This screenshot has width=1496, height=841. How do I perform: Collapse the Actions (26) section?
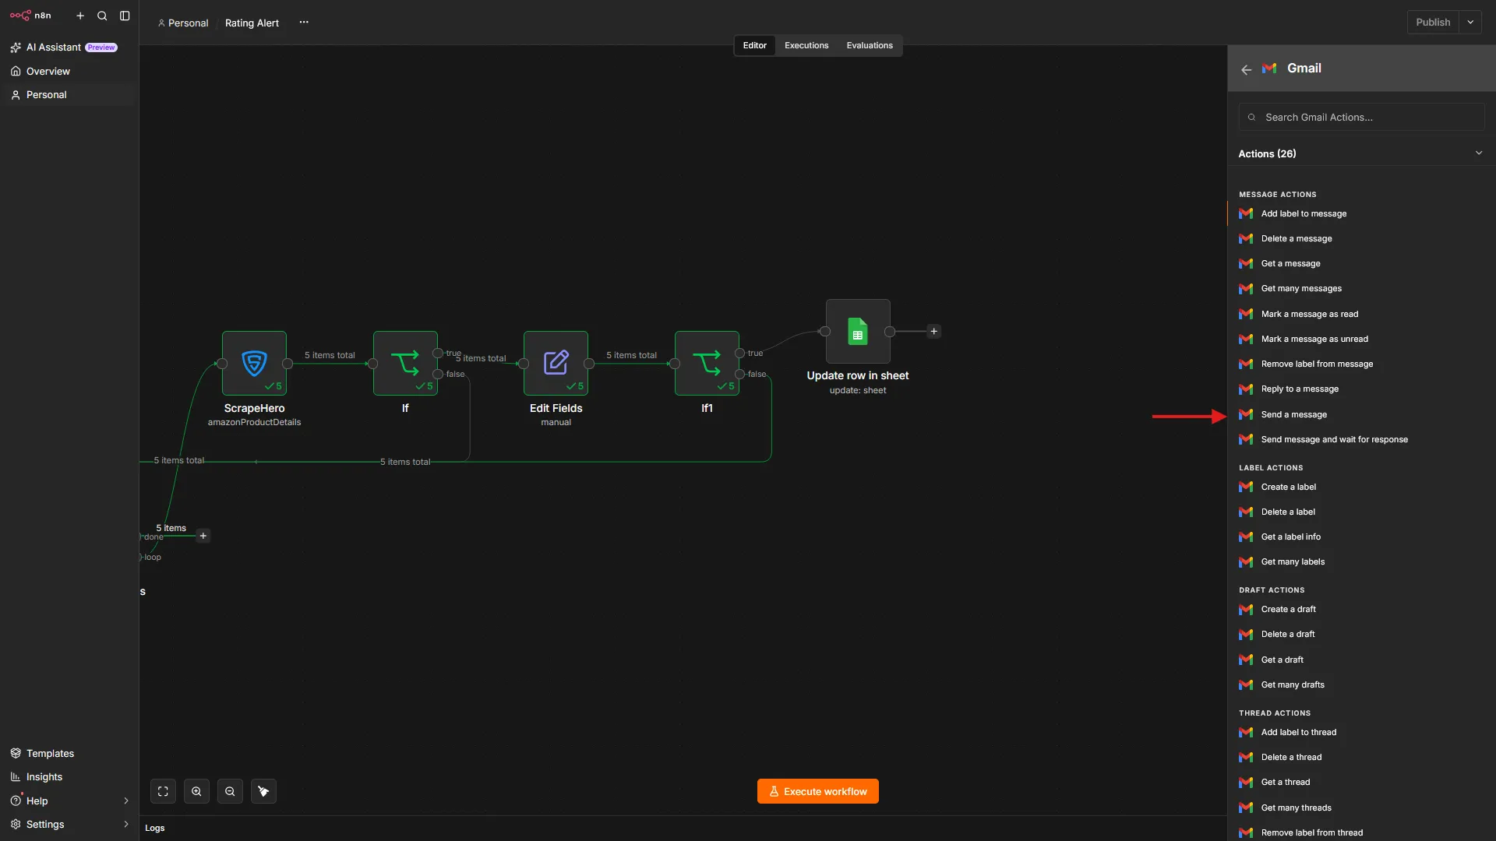point(1479,153)
